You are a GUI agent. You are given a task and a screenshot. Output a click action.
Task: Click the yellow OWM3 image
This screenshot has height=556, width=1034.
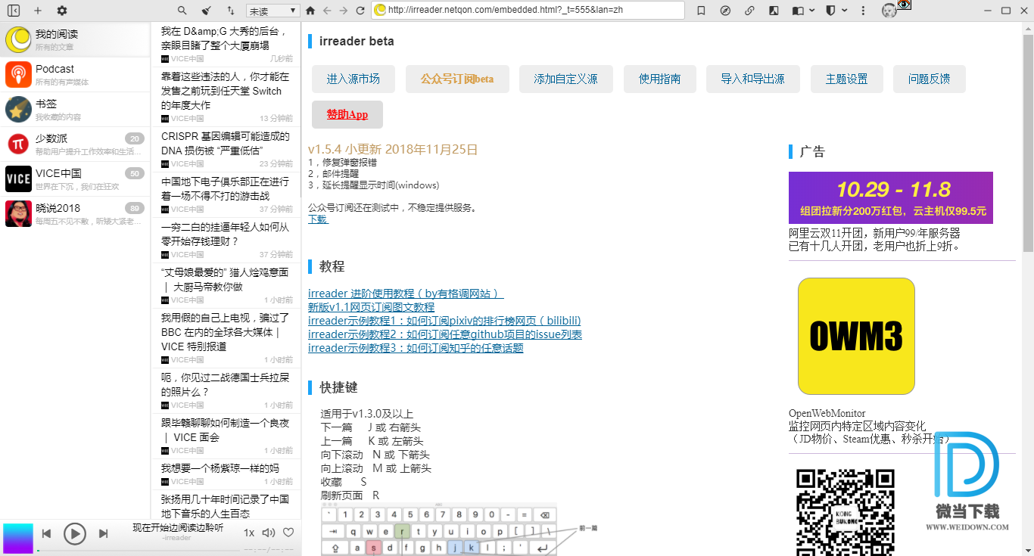[856, 336]
